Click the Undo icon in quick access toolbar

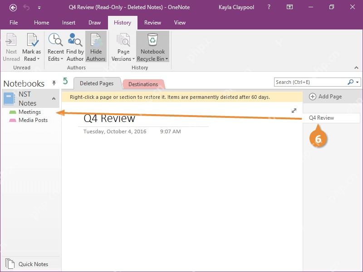(x=26, y=8)
